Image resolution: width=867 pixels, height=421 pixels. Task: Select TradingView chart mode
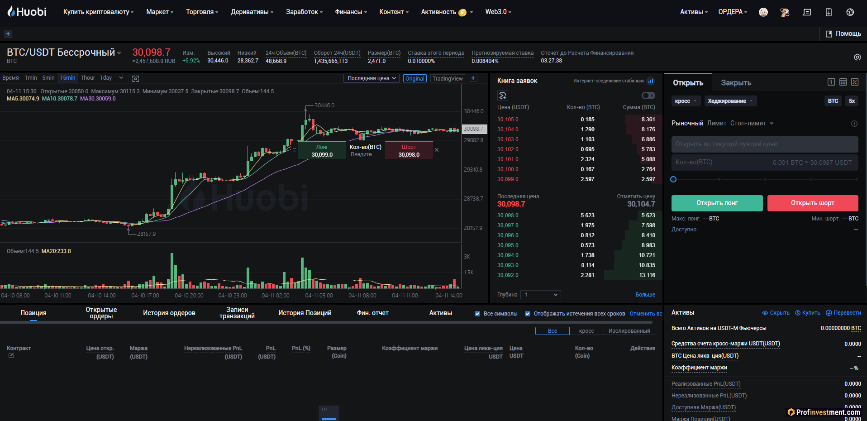(x=448, y=78)
